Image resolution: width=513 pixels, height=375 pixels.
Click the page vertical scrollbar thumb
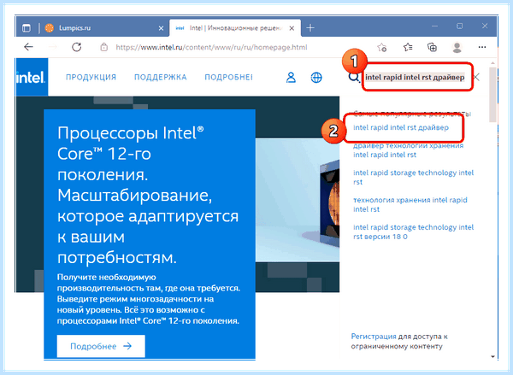tap(492, 95)
